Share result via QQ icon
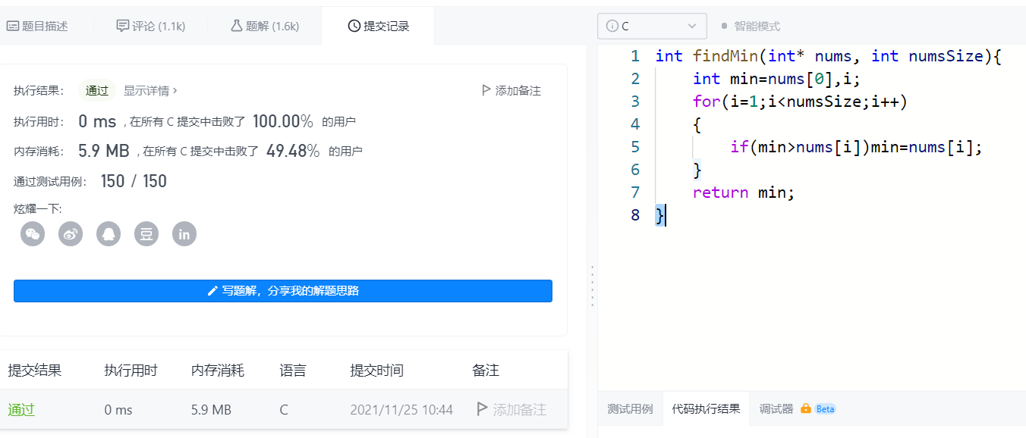 pos(109,233)
